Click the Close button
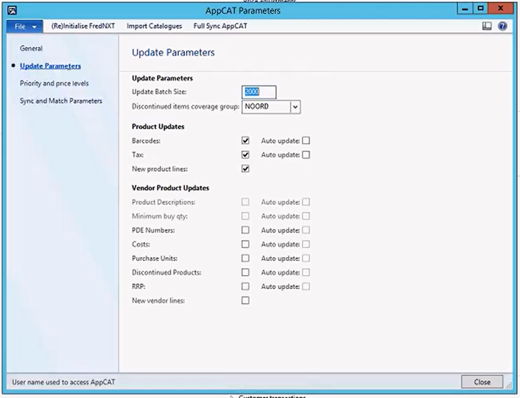This screenshot has width=520, height=398. point(482,382)
